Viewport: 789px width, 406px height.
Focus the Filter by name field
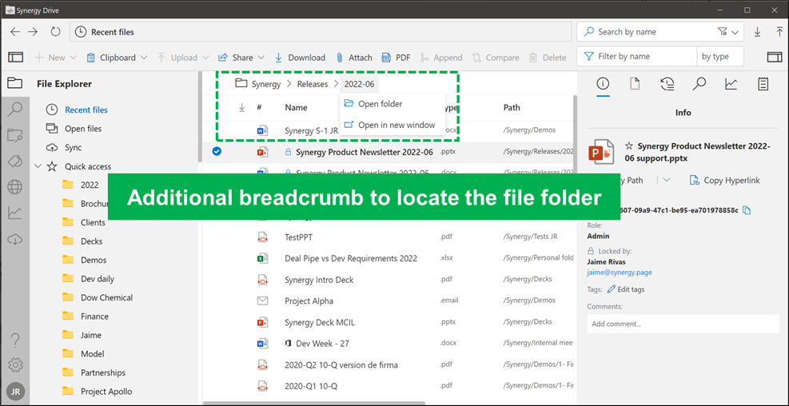(x=637, y=57)
